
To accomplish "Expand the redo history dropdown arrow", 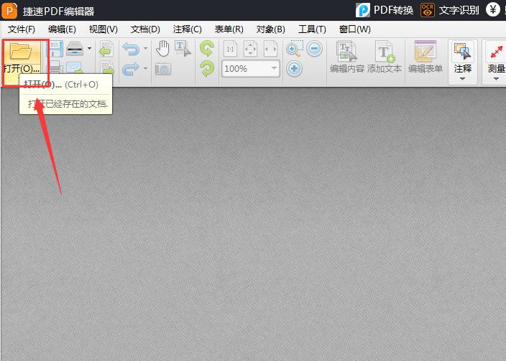I will [145, 68].
